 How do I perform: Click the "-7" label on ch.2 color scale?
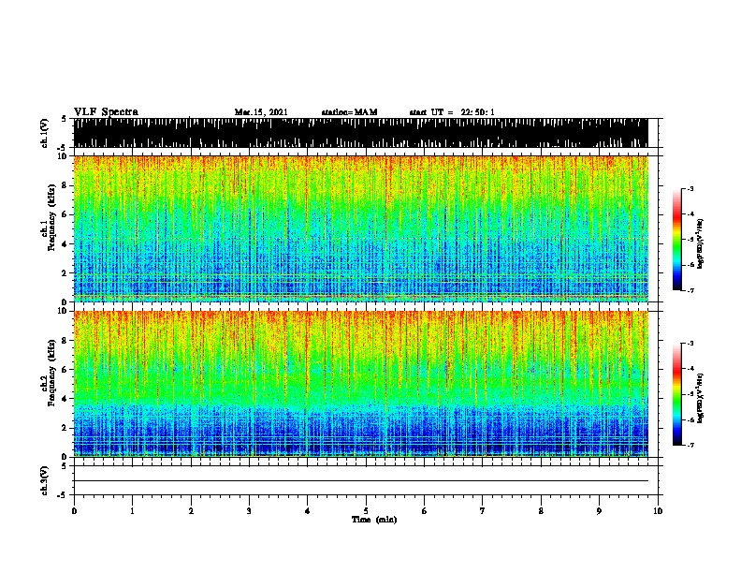(690, 445)
